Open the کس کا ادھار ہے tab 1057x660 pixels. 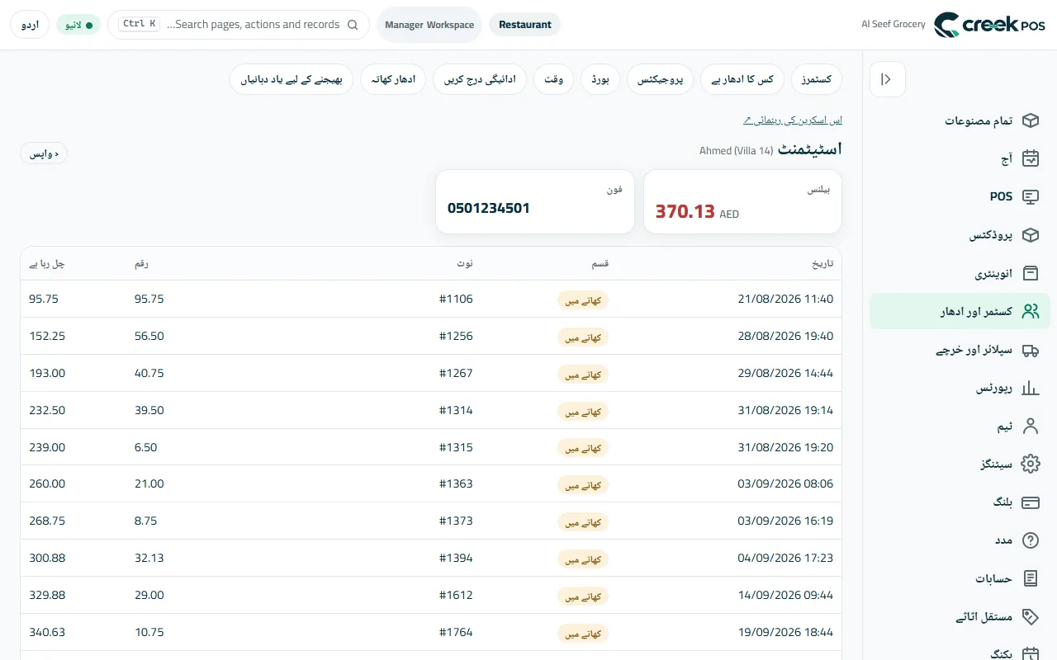743,79
